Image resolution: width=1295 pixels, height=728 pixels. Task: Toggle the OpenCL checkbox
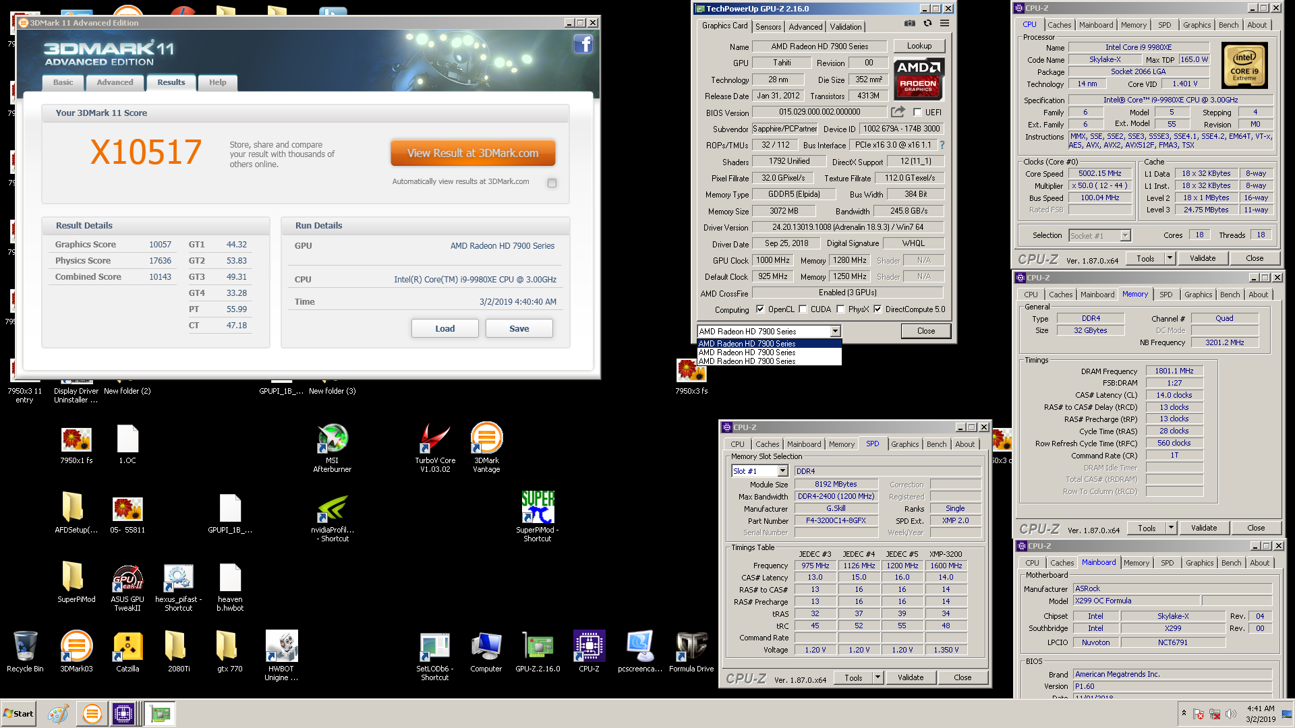760,309
